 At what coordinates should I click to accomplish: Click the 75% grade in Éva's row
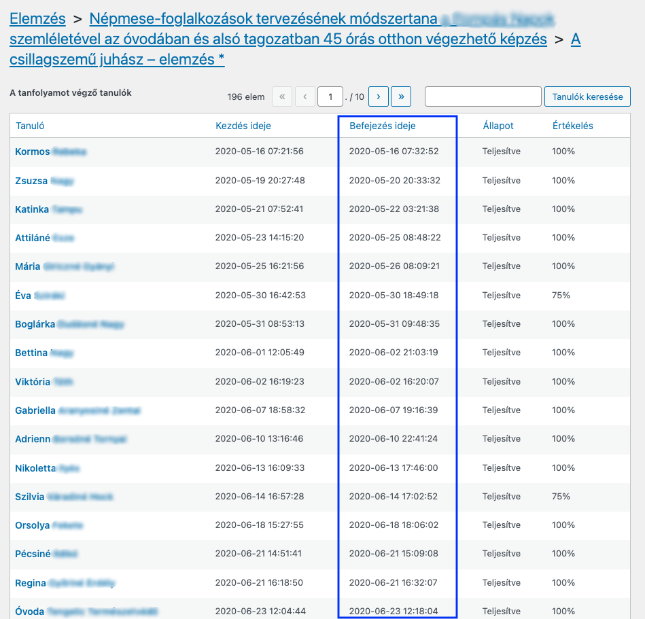coord(561,296)
